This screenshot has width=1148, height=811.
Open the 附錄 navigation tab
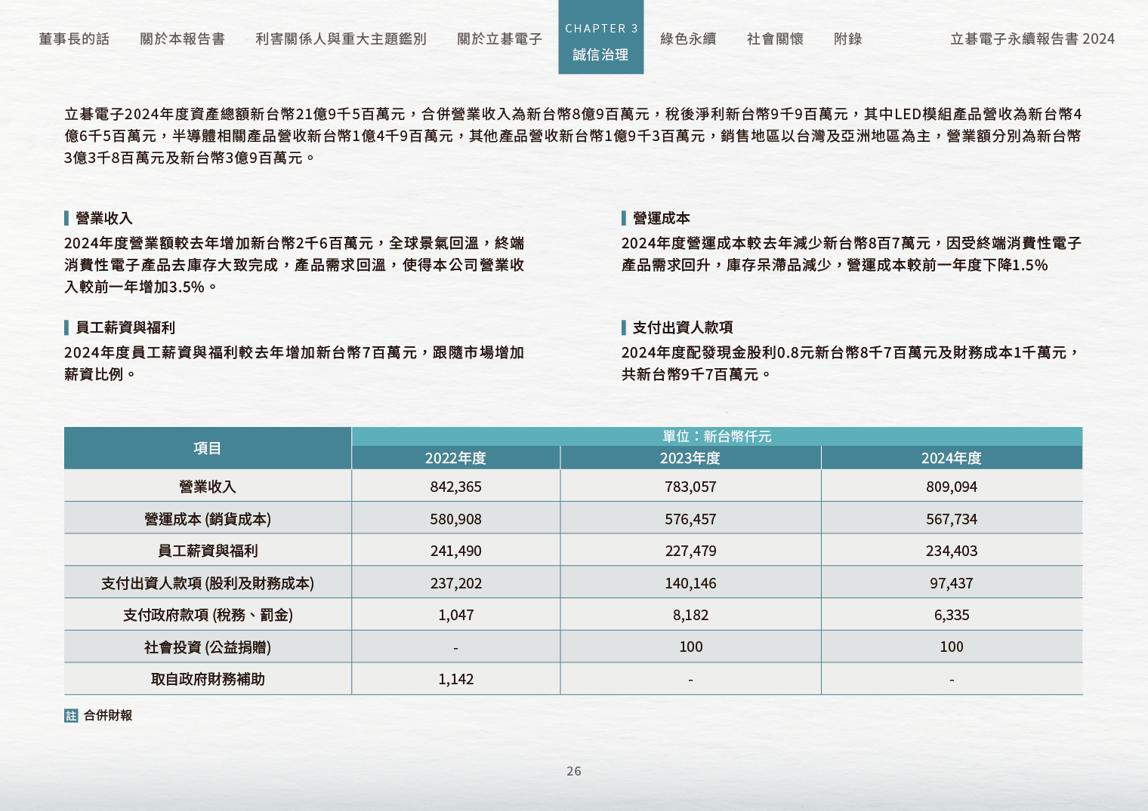point(847,38)
